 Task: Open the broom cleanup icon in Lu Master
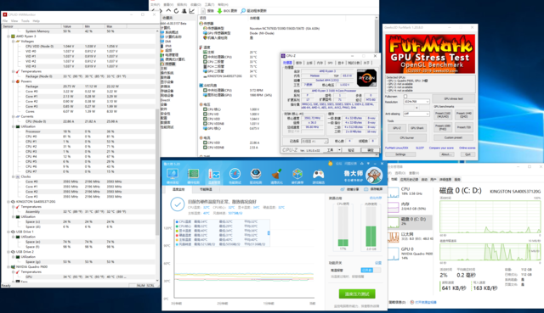pyautogui.click(x=276, y=174)
